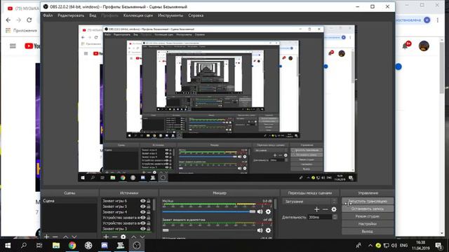Open the Редактировать menu
The image size is (449, 252).
click(x=71, y=15)
